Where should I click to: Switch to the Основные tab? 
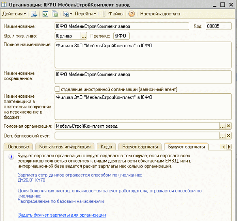(x=19, y=147)
